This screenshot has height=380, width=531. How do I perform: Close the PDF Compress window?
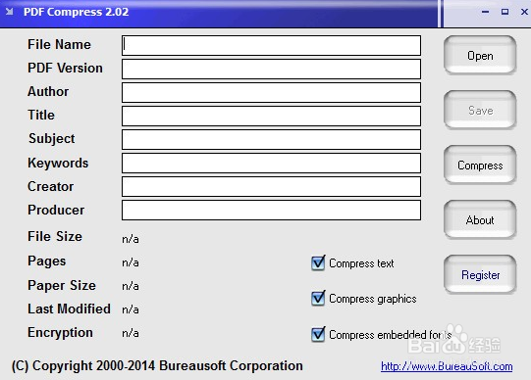tap(524, 12)
